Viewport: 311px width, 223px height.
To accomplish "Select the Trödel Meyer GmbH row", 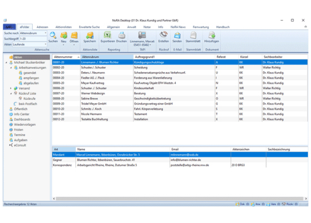I will pos(180,104).
